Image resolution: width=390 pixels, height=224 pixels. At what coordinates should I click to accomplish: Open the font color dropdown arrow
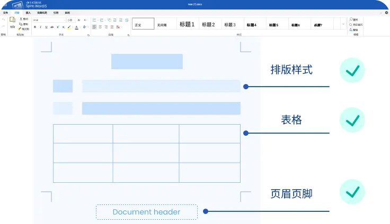click(x=80, y=27)
